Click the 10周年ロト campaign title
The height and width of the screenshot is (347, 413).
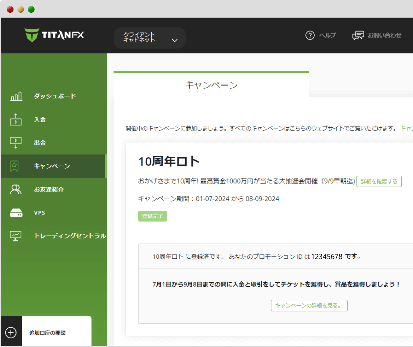click(169, 161)
